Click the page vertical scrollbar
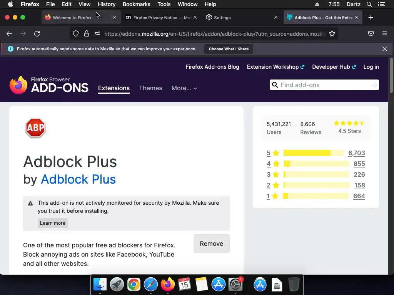The image size is (394, 295). click(391, 75)
